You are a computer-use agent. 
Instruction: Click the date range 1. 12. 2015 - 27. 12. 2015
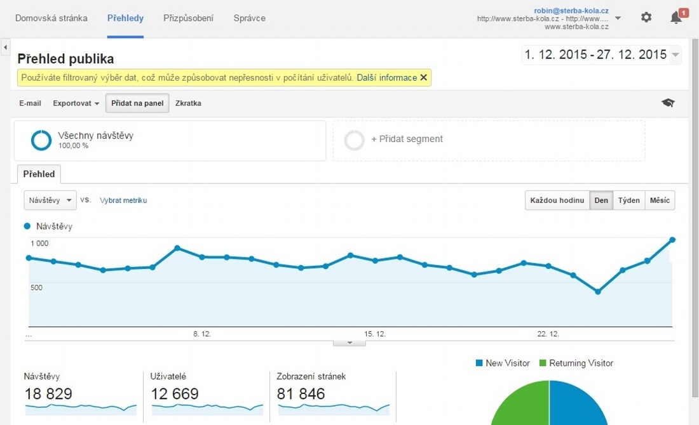pos(596,55)
